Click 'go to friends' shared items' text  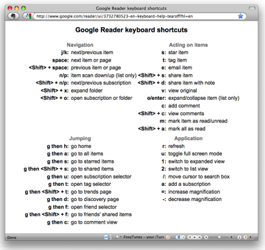(101, 214)
